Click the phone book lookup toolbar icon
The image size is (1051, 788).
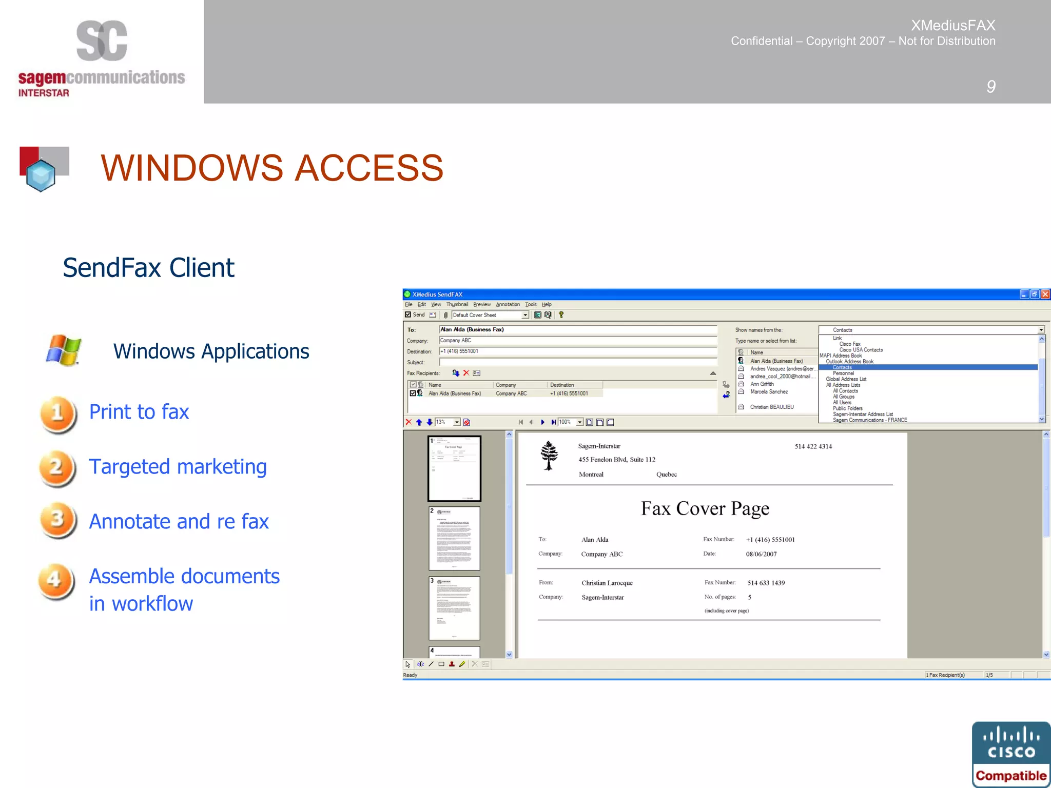click(x=548, y=315)
